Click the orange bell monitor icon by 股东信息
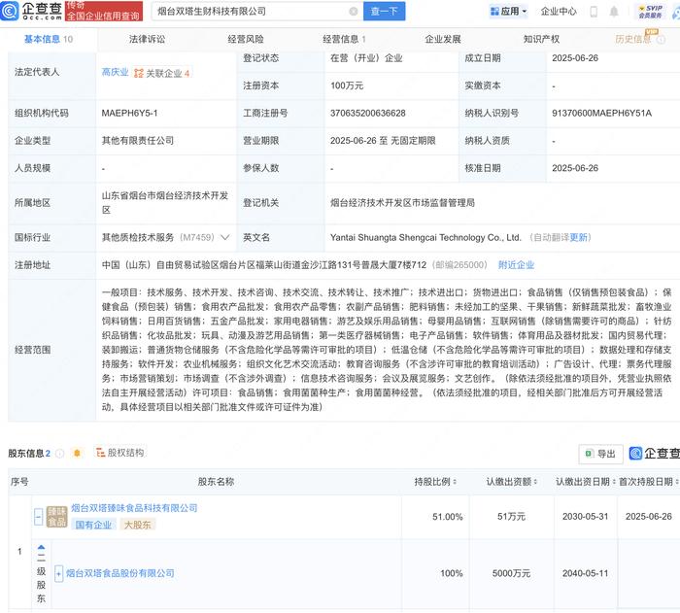The height and width of the screenshot is (613, 680). click(x=77, y=453)
